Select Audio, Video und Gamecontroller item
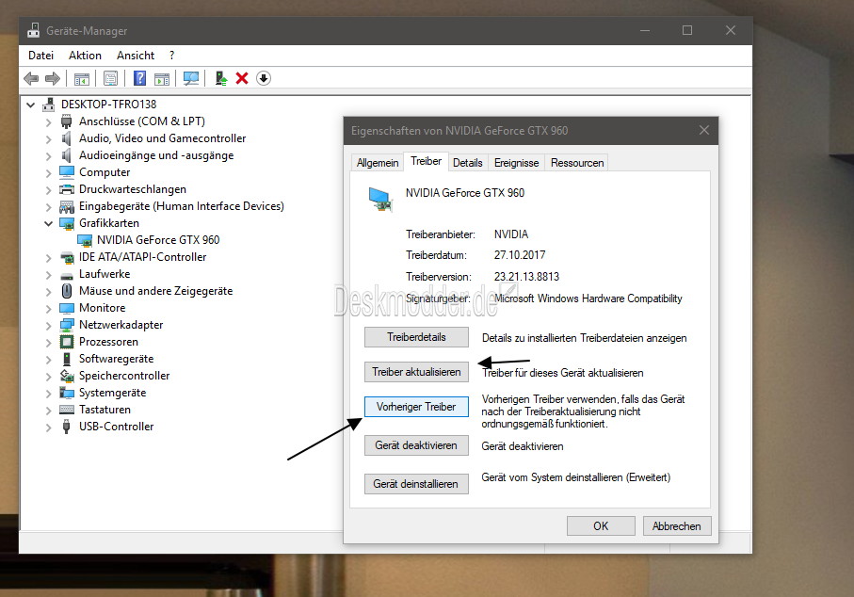 (162, 139)
